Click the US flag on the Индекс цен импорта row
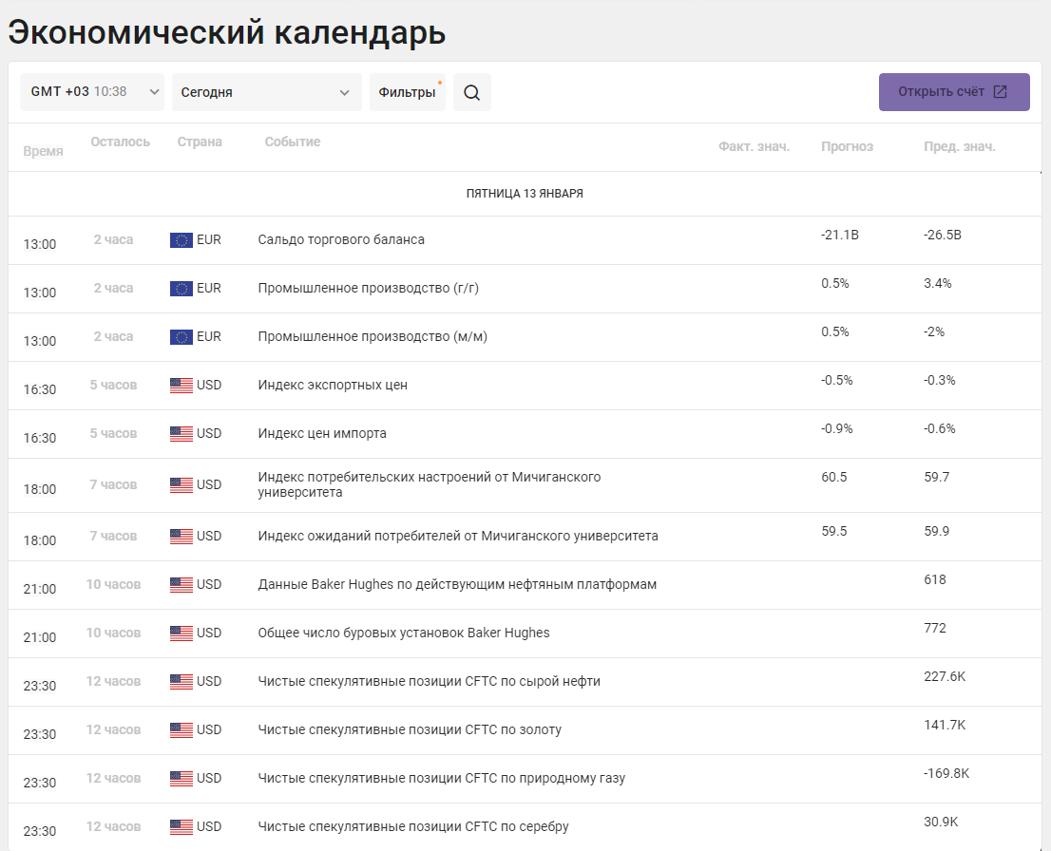The width and height of the screenshot is (1051, 851). tap(181, 433)
